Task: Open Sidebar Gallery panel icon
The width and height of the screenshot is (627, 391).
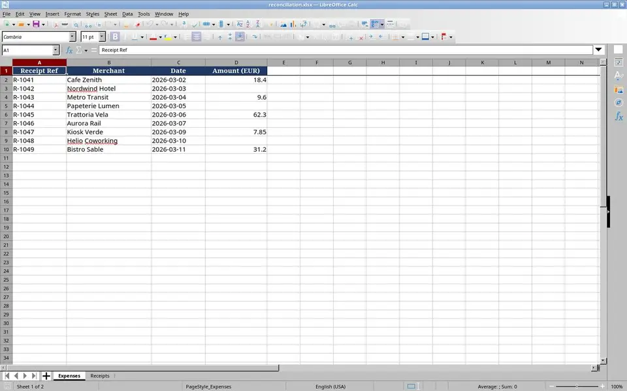Action: click(x=619, y=89)
